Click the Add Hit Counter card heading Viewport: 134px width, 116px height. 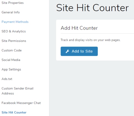pos(79,28)
